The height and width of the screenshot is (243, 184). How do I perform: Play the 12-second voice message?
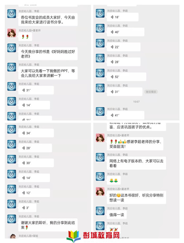coord(34,193)
